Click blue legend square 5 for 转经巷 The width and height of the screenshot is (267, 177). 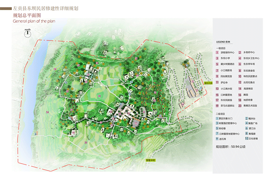click(x=217, y=128)
